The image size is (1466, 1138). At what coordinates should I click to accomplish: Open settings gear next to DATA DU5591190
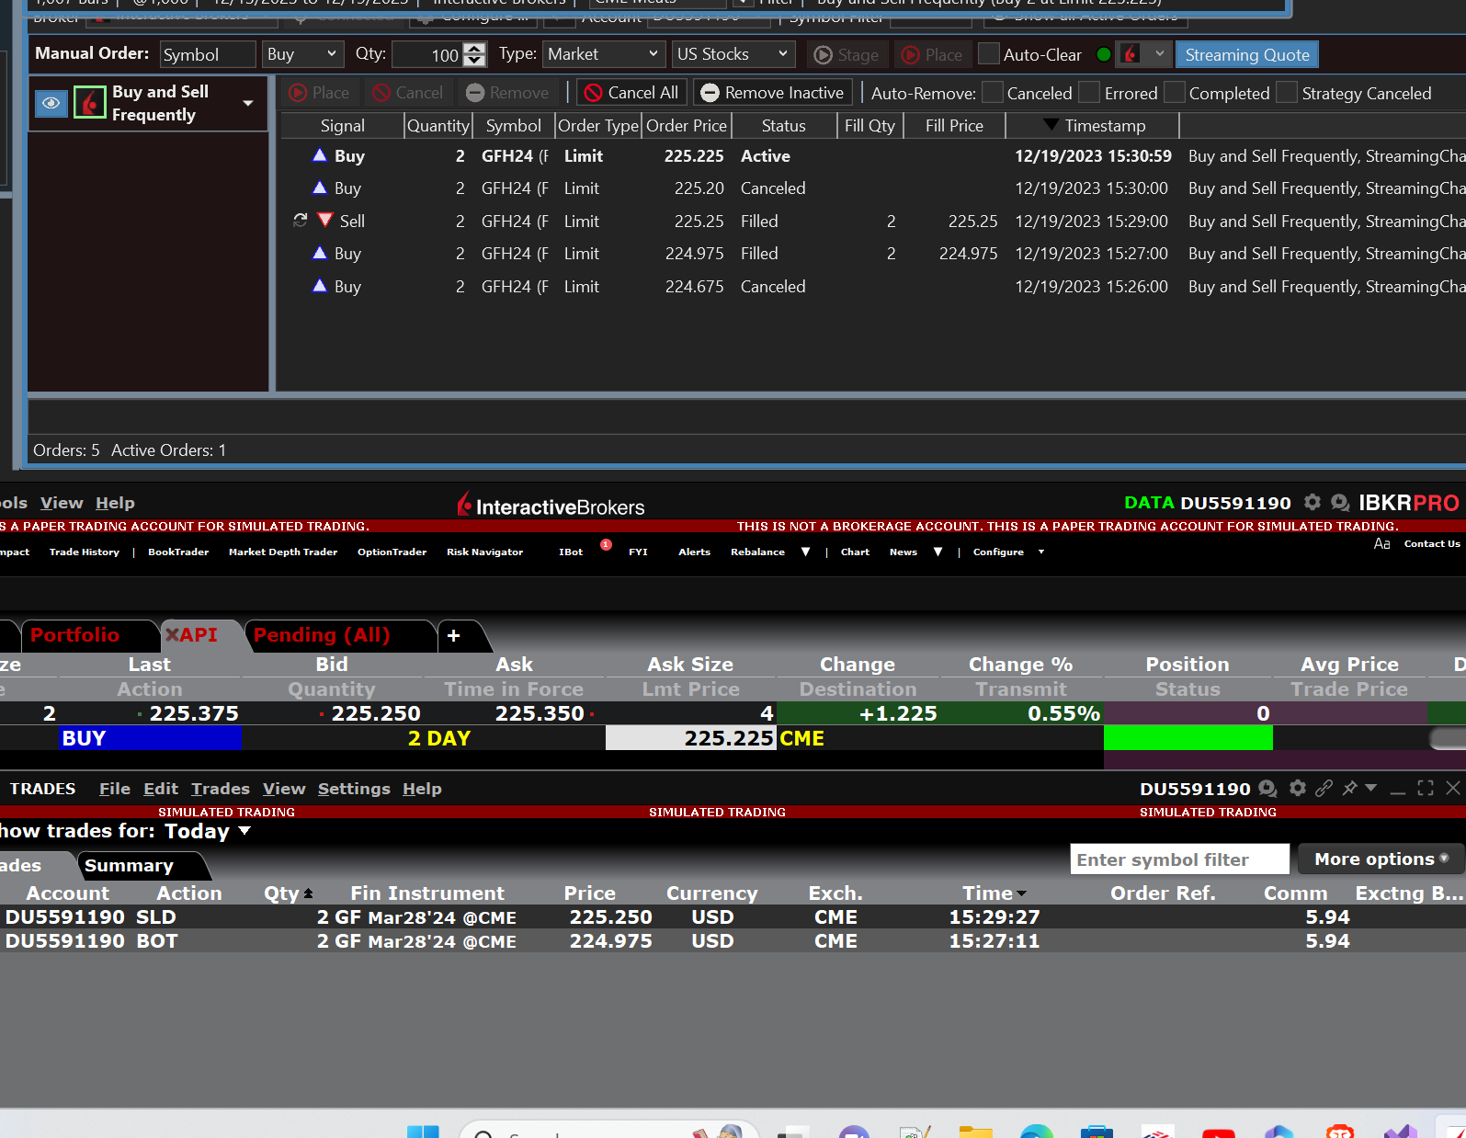(1313, 502)
